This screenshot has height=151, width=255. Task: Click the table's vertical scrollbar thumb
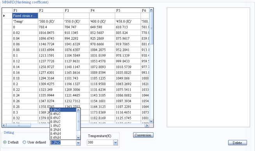point(151,28)
